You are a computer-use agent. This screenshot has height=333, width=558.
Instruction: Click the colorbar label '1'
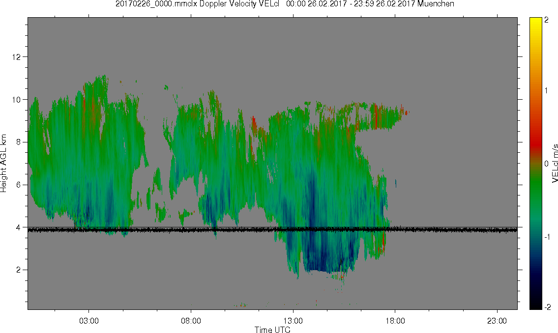tap(547, 91)
